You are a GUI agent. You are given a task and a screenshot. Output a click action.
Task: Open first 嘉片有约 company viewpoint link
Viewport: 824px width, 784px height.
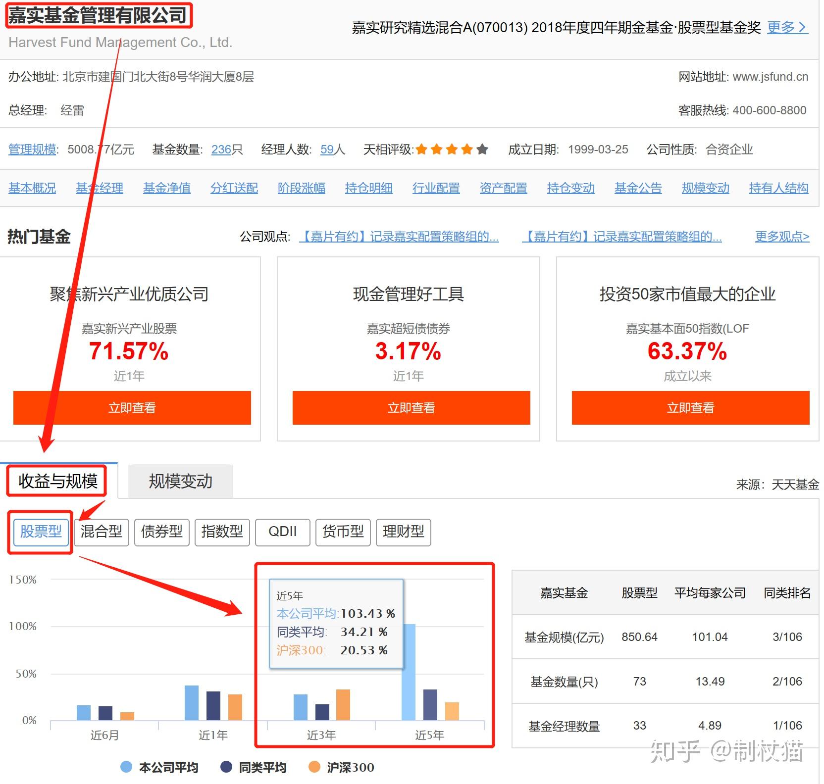[399, 237]
